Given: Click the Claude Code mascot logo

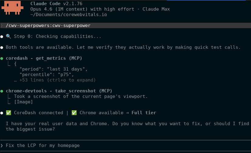Looking at the screenshot, I should (13, 8).
